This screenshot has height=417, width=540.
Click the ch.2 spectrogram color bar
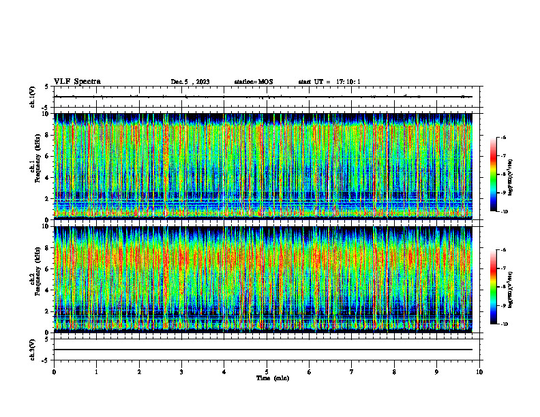pyautogui.click(x=493, y=287)
